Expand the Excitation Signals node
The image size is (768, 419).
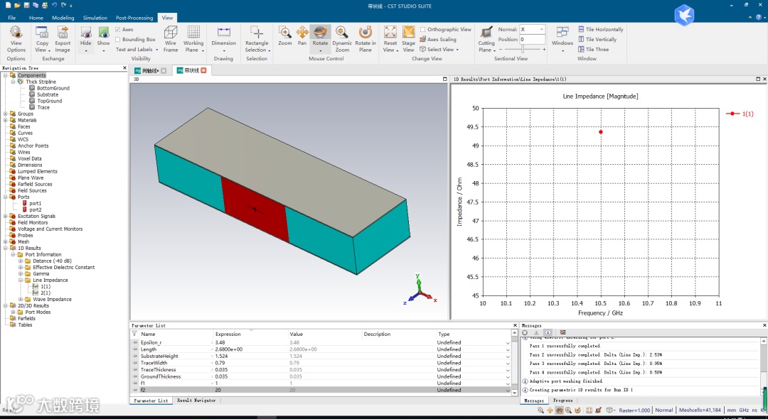[6, 216]
